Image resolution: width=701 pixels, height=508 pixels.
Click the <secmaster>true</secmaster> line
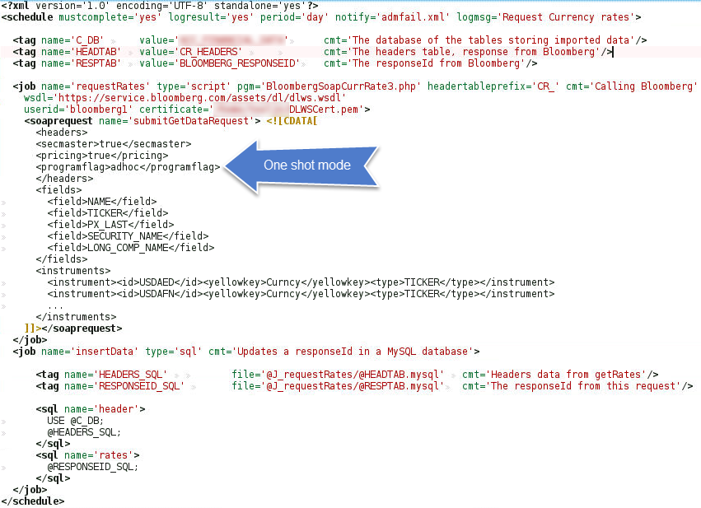click(114, 144)
